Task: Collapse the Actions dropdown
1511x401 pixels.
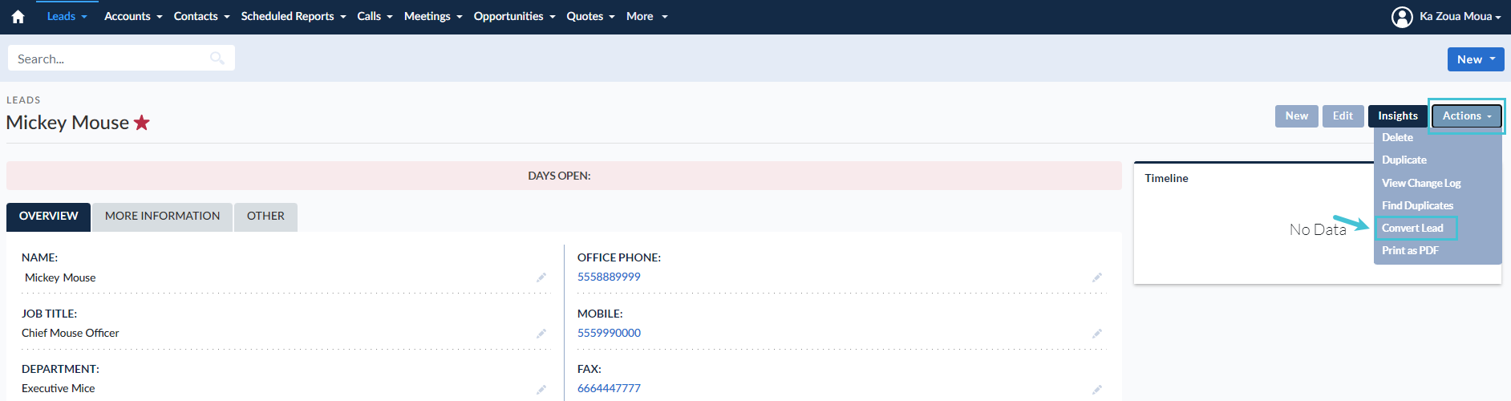Action: click(1467, 116)
